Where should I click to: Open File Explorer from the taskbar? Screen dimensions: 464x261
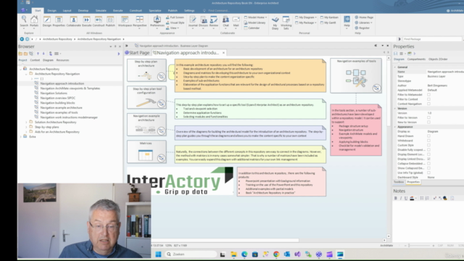pos(233,254)
